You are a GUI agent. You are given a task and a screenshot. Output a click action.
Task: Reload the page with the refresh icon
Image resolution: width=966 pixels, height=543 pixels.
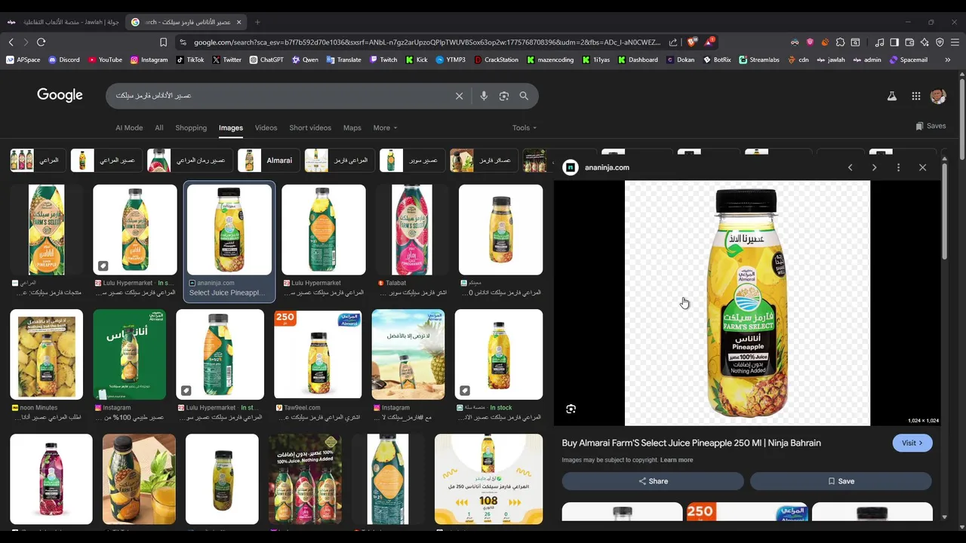pos(42,42)
